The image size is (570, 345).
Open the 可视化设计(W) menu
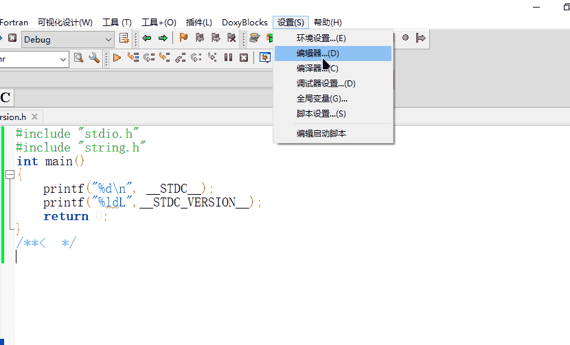[65, 23]
